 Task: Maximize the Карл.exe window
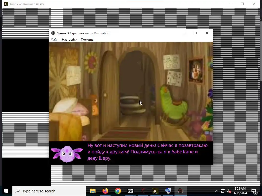point(242,4)
